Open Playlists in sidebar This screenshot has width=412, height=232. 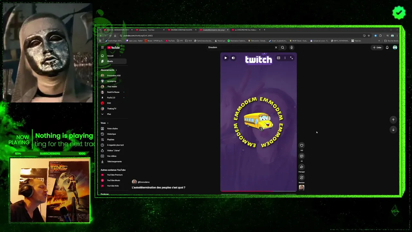pyautogui.click(x=113, y=140)
